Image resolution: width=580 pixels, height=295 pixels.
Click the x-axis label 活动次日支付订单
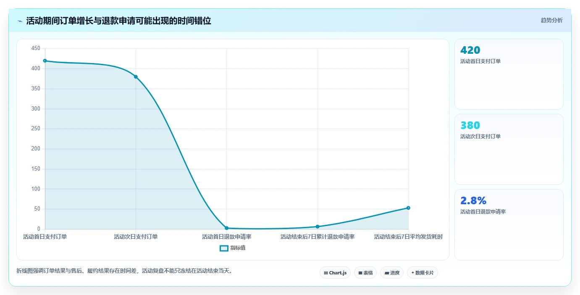click(136, 237)
